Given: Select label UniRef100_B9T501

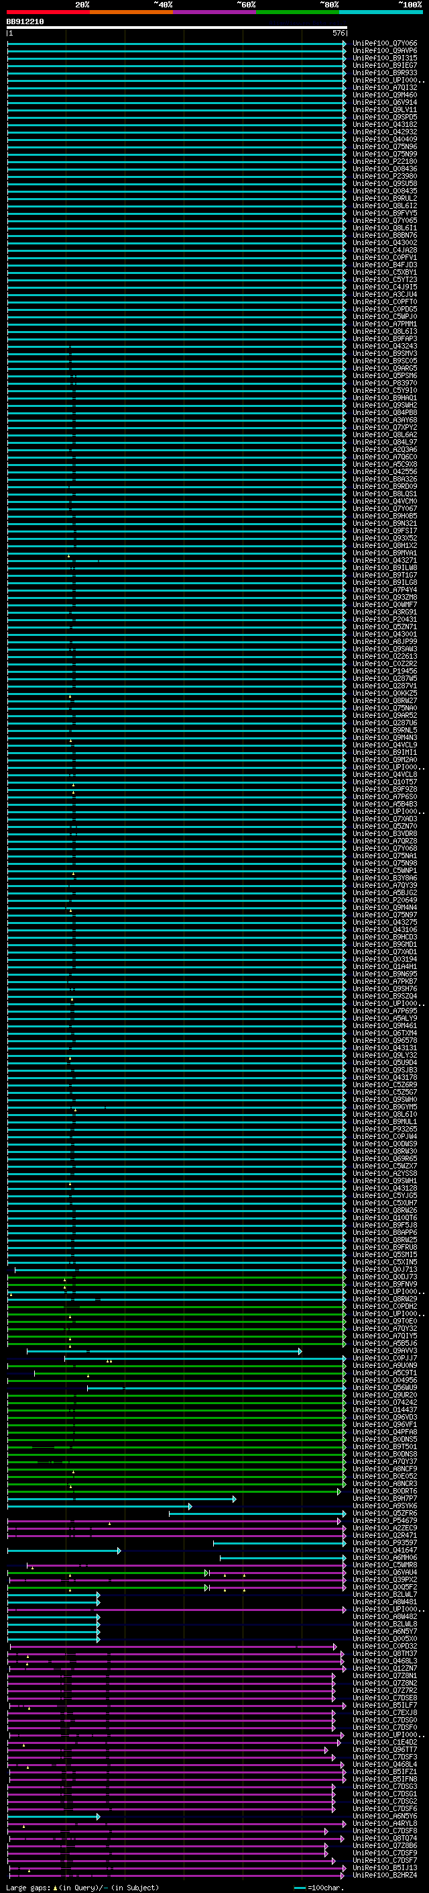Looking at the screenshot, I should (x=385, y=1446).
